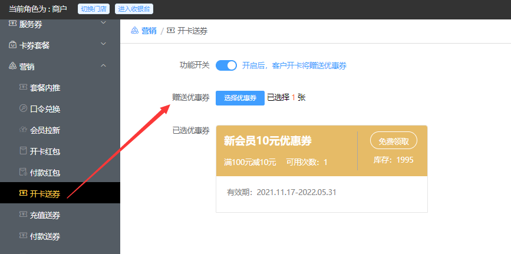Click the 可用次数：1 text
511x254 pixels.
coord(306,162)
